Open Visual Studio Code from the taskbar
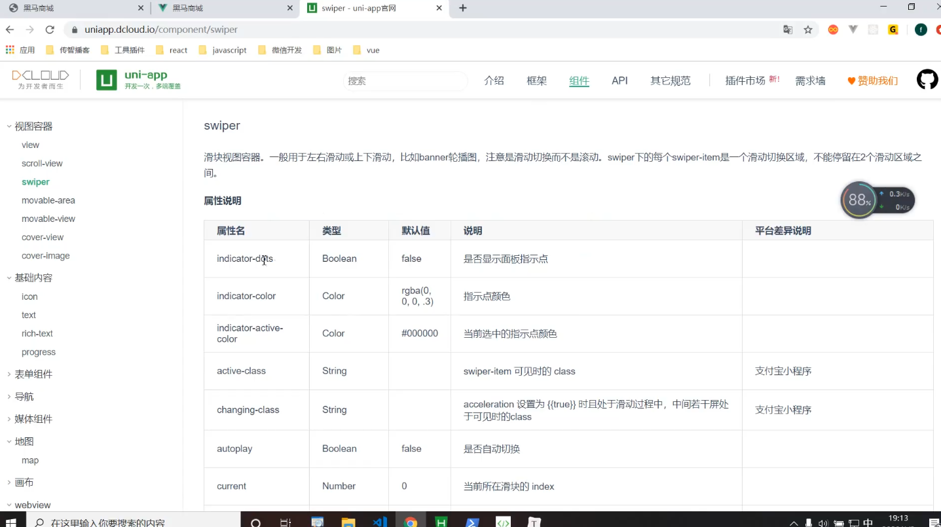 (x=380, y=522)
